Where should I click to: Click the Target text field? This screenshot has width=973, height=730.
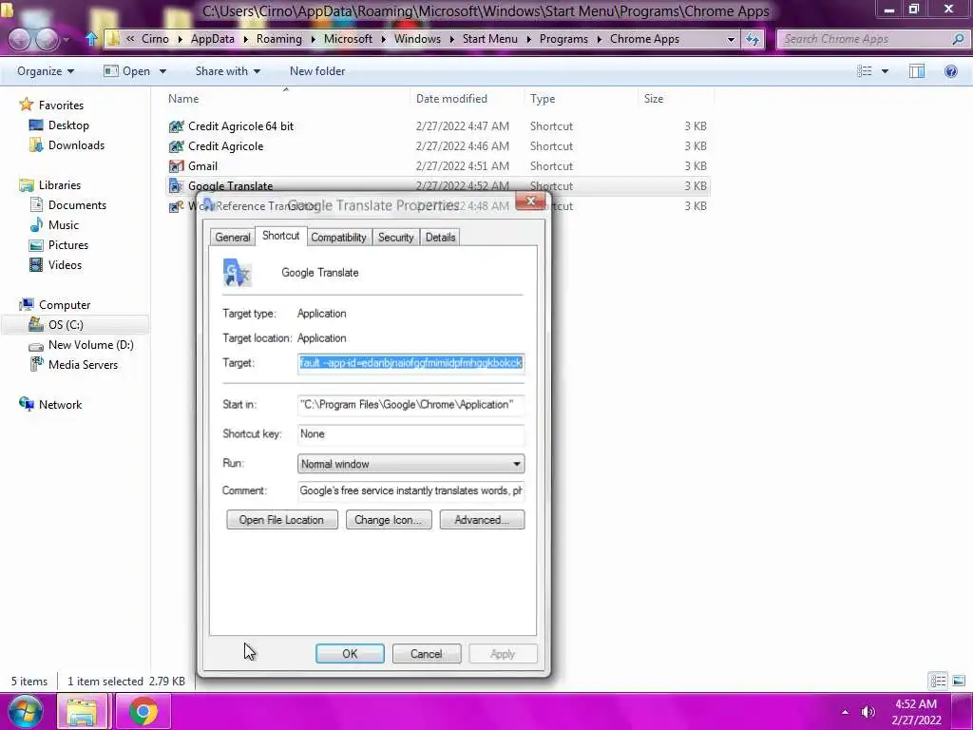click(x=410, y=363)
